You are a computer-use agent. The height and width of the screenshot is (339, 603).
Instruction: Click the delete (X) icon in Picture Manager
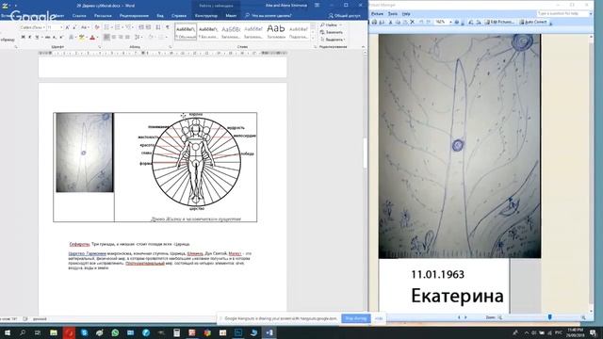[x=413, y=22]
